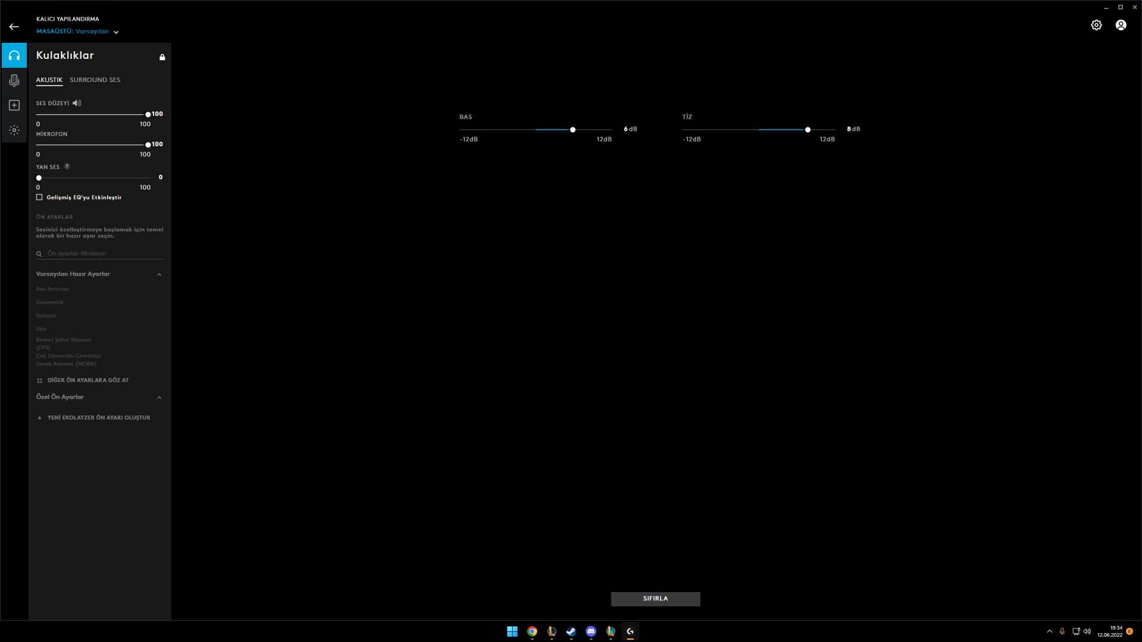
Task: Open the user account icon
Action: coord(1121,25)
